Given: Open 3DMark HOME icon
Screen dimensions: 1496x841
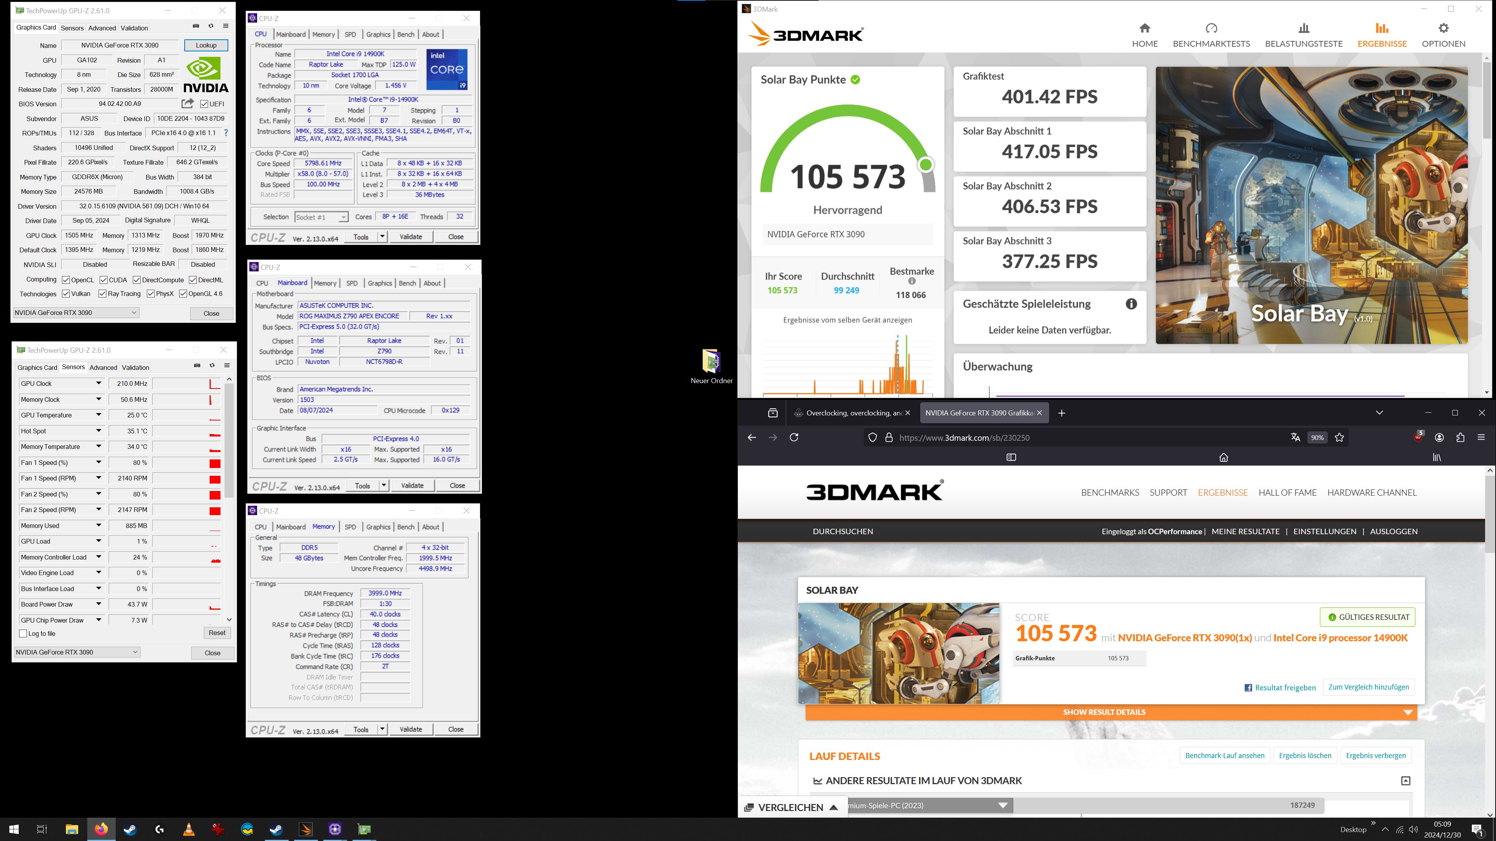Looking at the screenshot, I should 1145,28.
